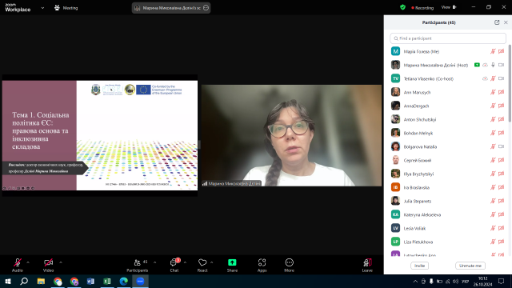Click Ira Braslavska's orange avatar
Screen dimensions: 512x288
tap(395, 187)
